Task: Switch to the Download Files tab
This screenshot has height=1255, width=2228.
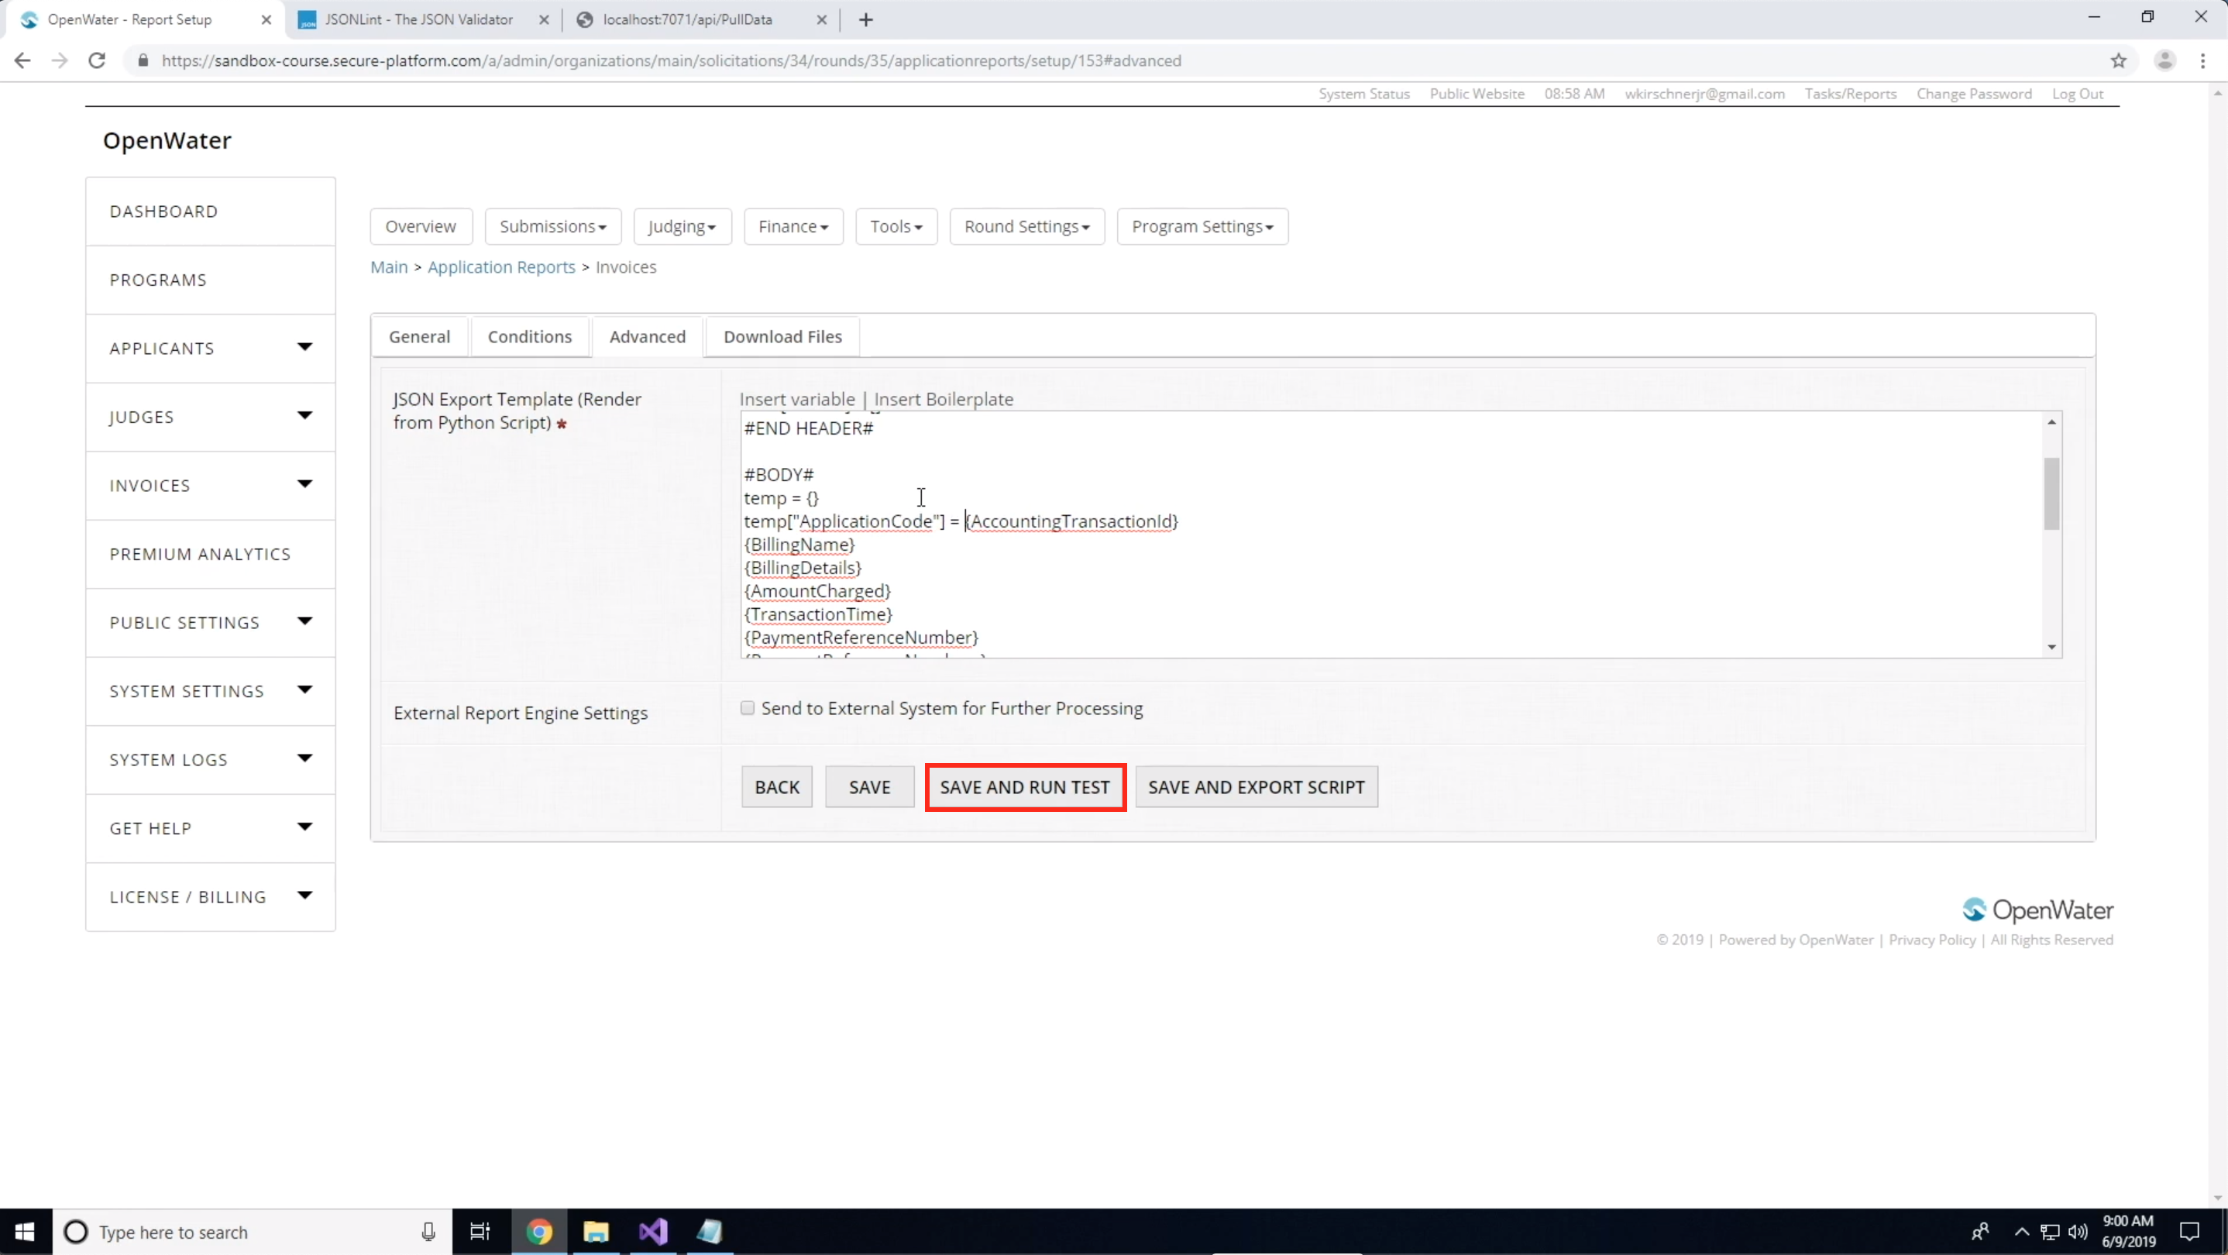Action: point(782,336)
